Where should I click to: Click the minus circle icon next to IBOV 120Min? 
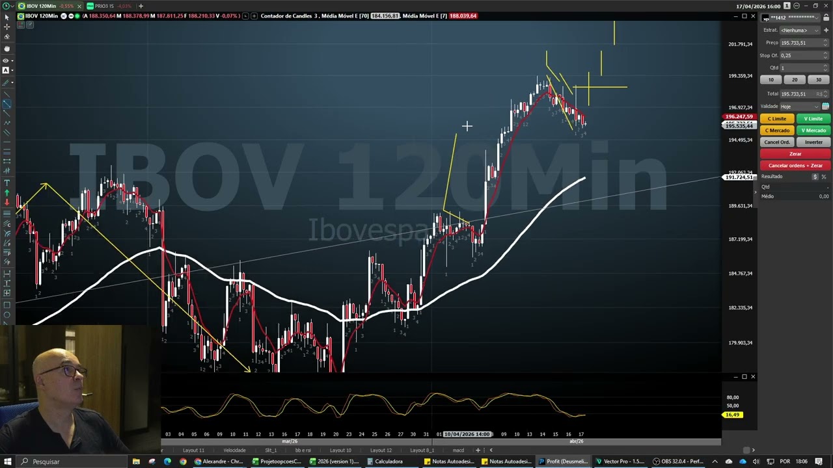tap(71, 16)
